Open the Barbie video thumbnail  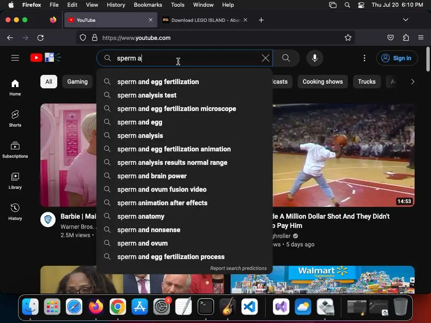tap(69, 155)
